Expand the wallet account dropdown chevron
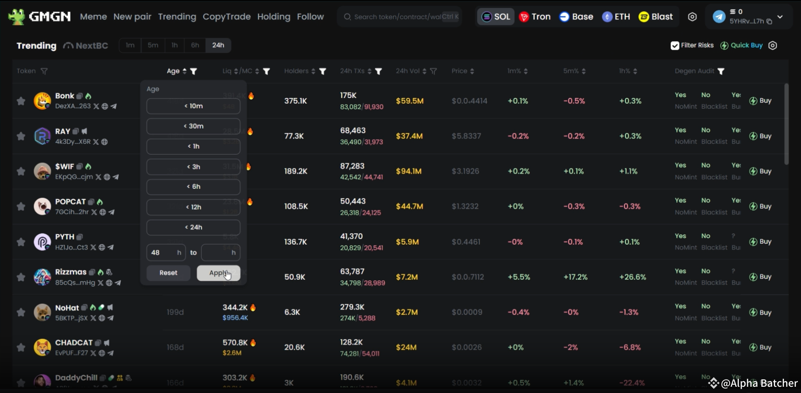 tap(780, 17)
